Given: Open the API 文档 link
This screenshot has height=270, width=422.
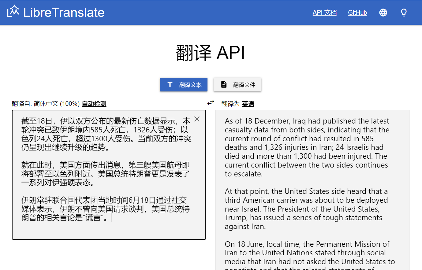Looking at the screenshot, I should click(324, 13).
